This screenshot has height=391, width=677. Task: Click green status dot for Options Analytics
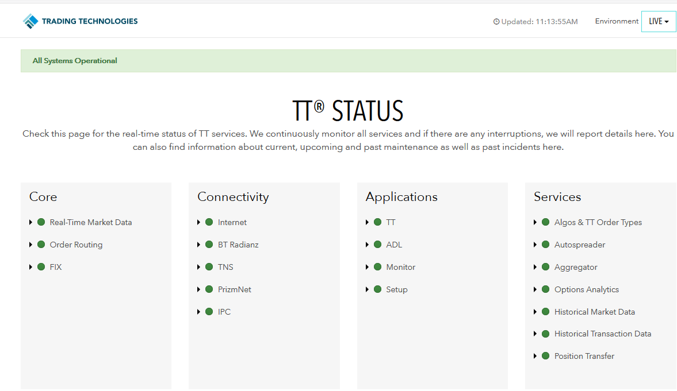click(x=546, y=289)
